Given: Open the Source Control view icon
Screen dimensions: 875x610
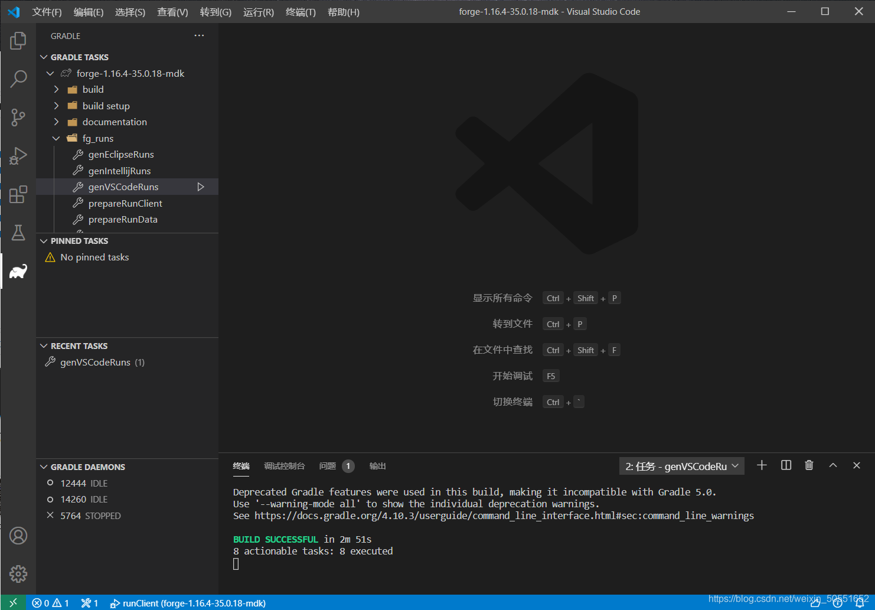Looking at the screenshot, I should [18, 117].
